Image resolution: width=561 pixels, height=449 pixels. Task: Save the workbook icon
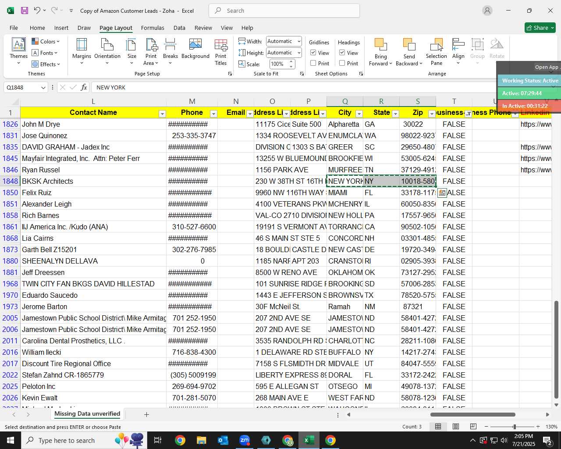(x=25, y=11)
